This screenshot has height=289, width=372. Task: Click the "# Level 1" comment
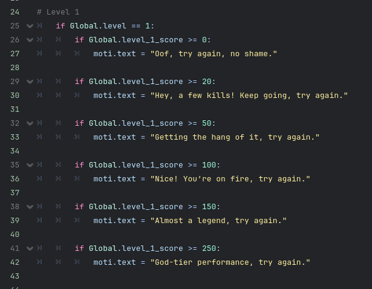[x=58, y=12]
